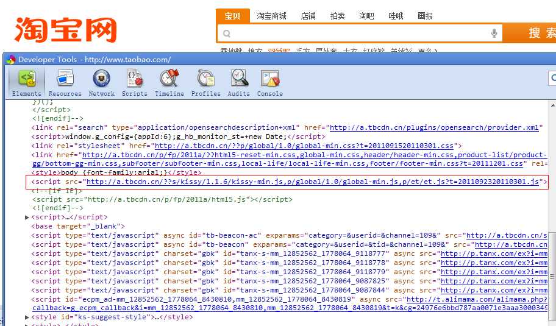The width and height of the screenshot is (556, 326).
Task: Click the Taobao search input field
Action: (360, 34)
